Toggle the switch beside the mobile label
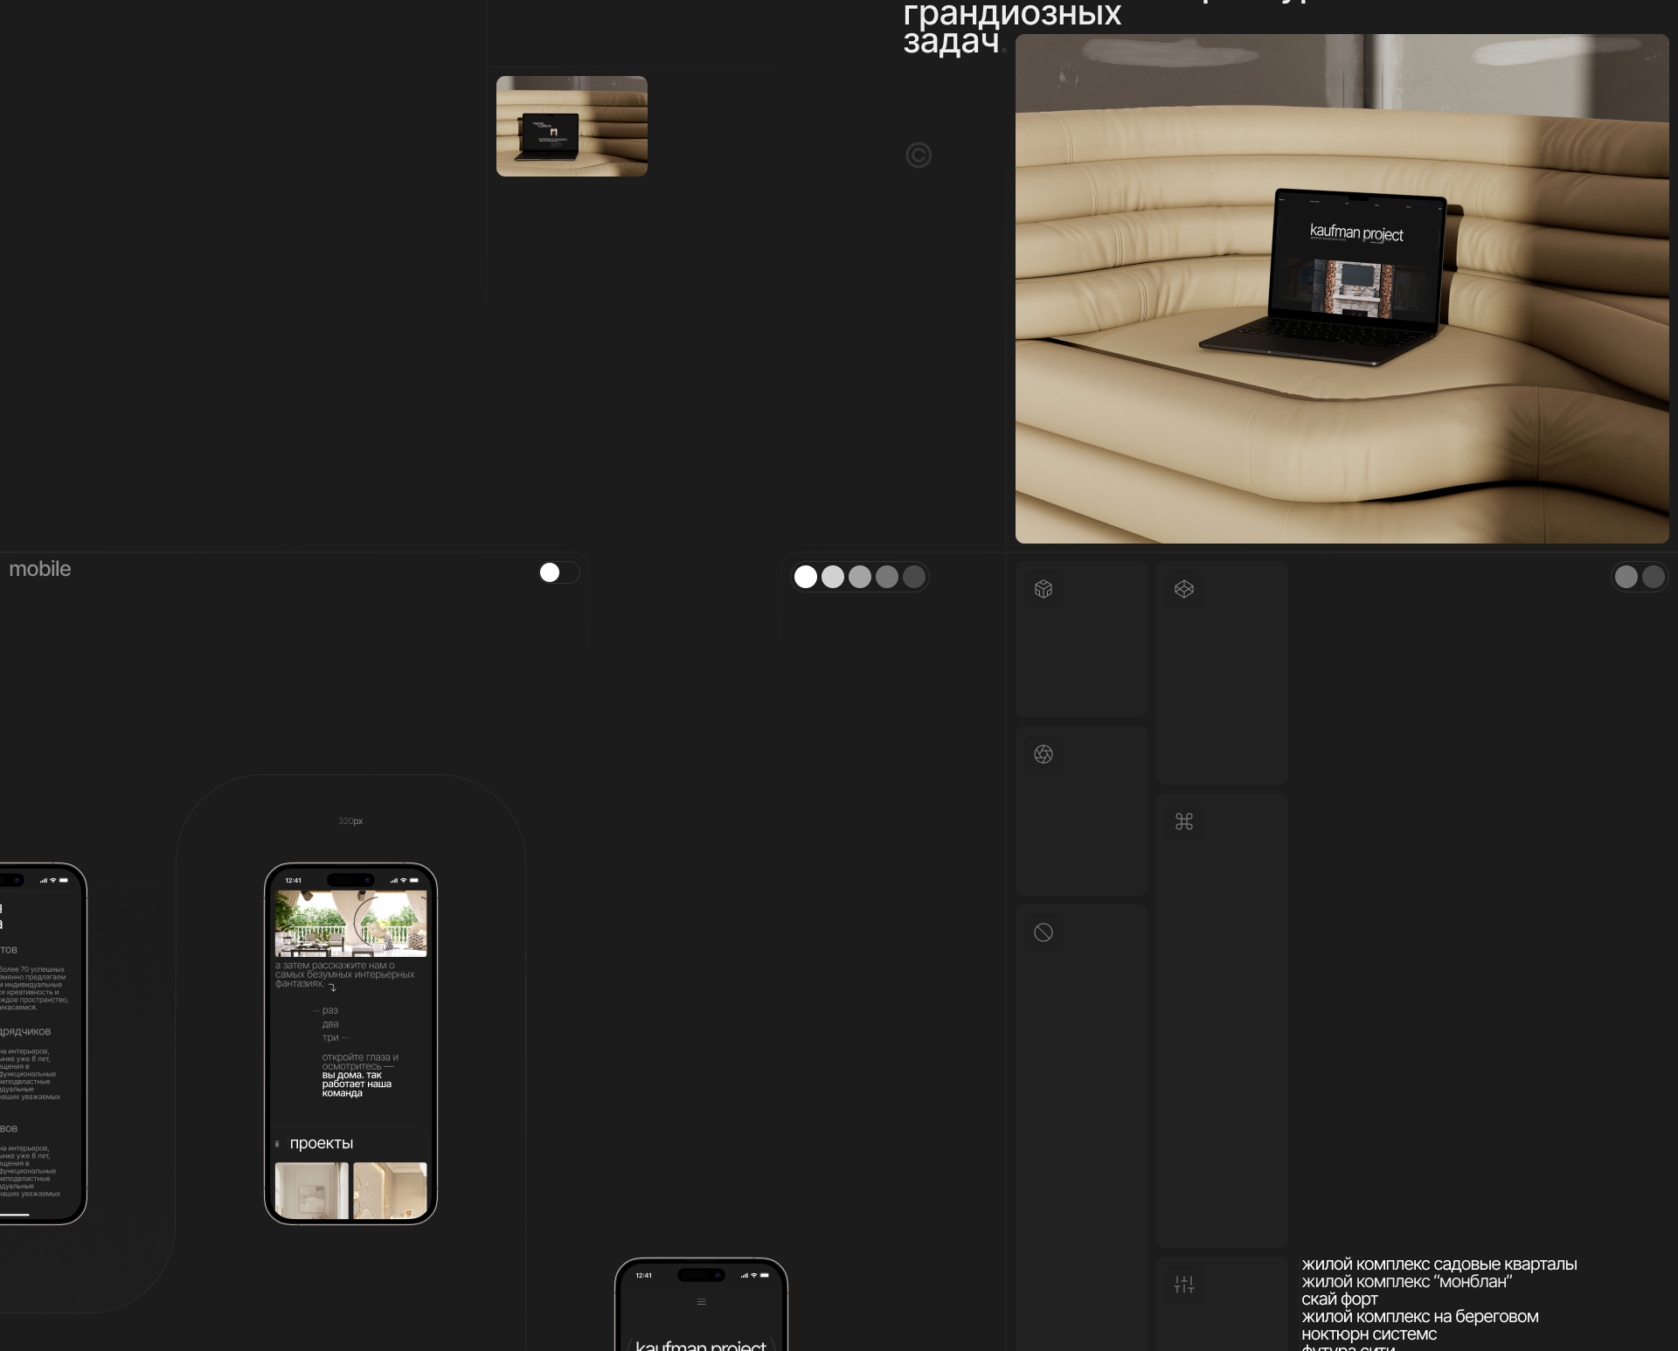 pyautogui.click(x=558, y=572)
